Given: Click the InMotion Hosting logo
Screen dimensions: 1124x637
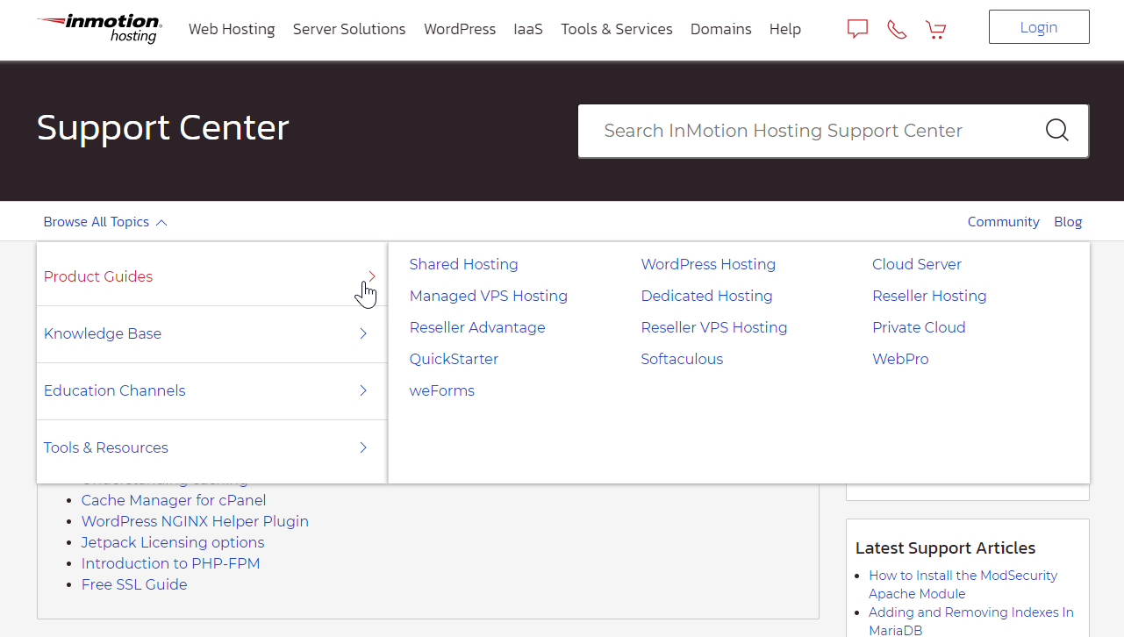Looking at the screenshot, I should (97, 29).
